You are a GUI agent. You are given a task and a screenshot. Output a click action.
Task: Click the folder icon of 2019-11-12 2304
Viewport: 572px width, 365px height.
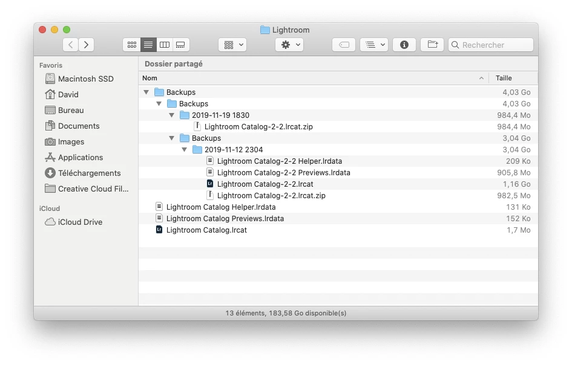[x=197, y=149]
